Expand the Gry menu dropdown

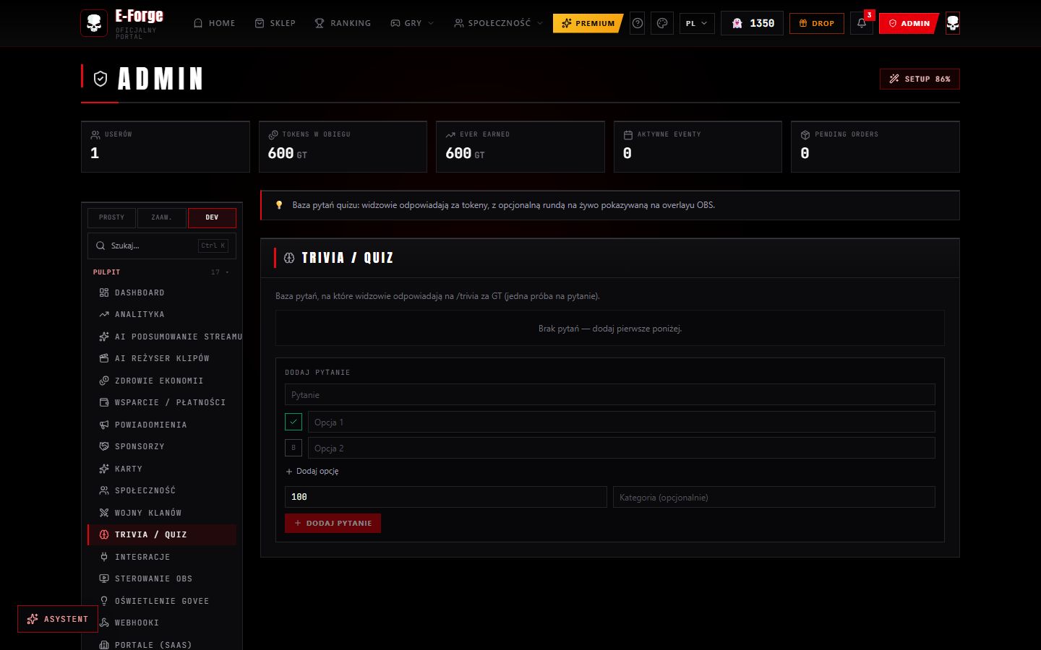pyautogui.click(x=412, y=23)
